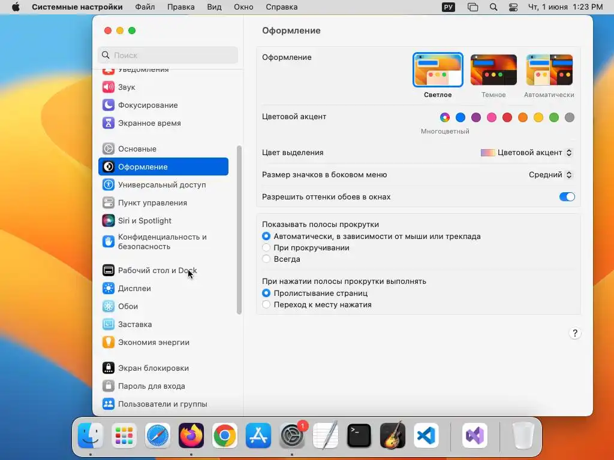Click the help question mark button

(574, 333)
